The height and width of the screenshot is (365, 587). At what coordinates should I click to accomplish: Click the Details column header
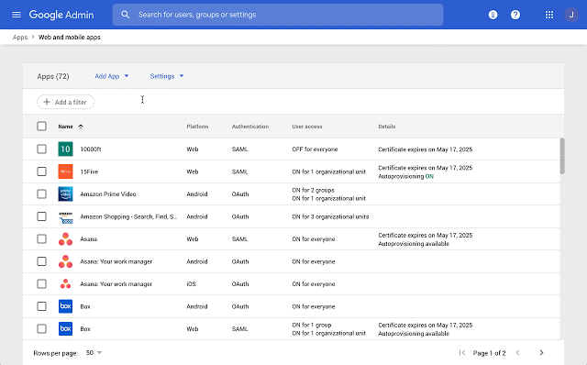pos(387,127)
